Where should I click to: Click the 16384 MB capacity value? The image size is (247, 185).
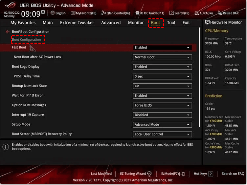coord(232,83)
